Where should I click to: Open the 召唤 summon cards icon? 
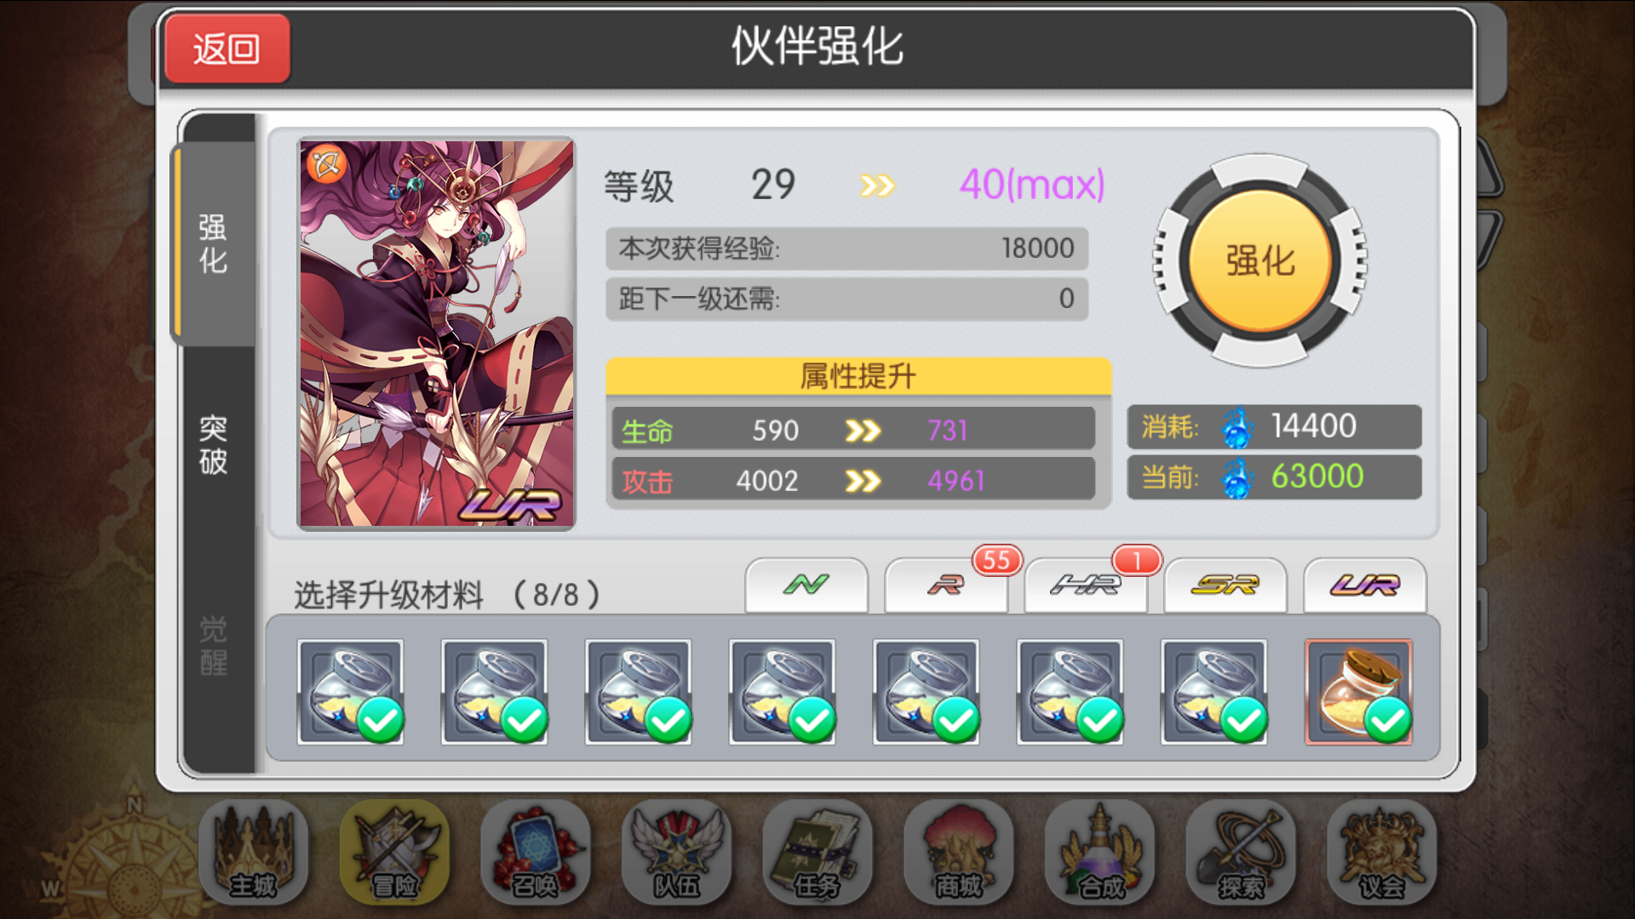(x=535, y=853)
